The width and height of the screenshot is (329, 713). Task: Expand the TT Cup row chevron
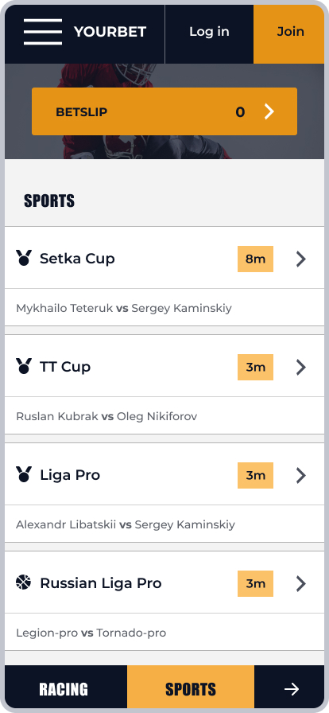point(301,367)
